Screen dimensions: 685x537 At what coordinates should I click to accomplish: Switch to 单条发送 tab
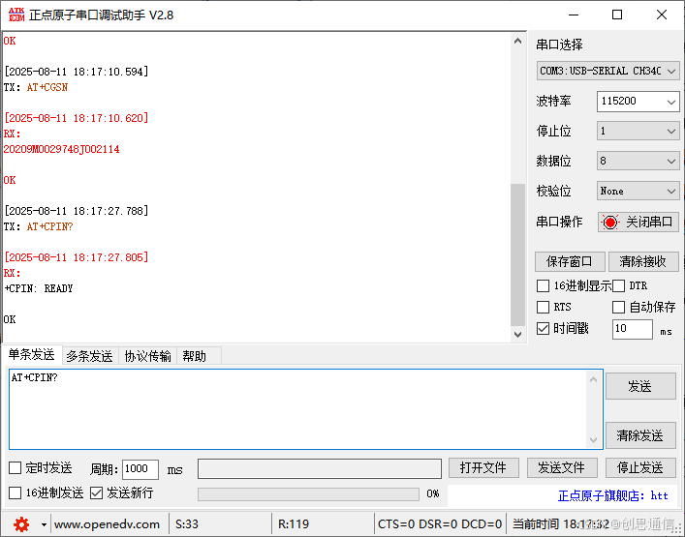coord(31,355)
